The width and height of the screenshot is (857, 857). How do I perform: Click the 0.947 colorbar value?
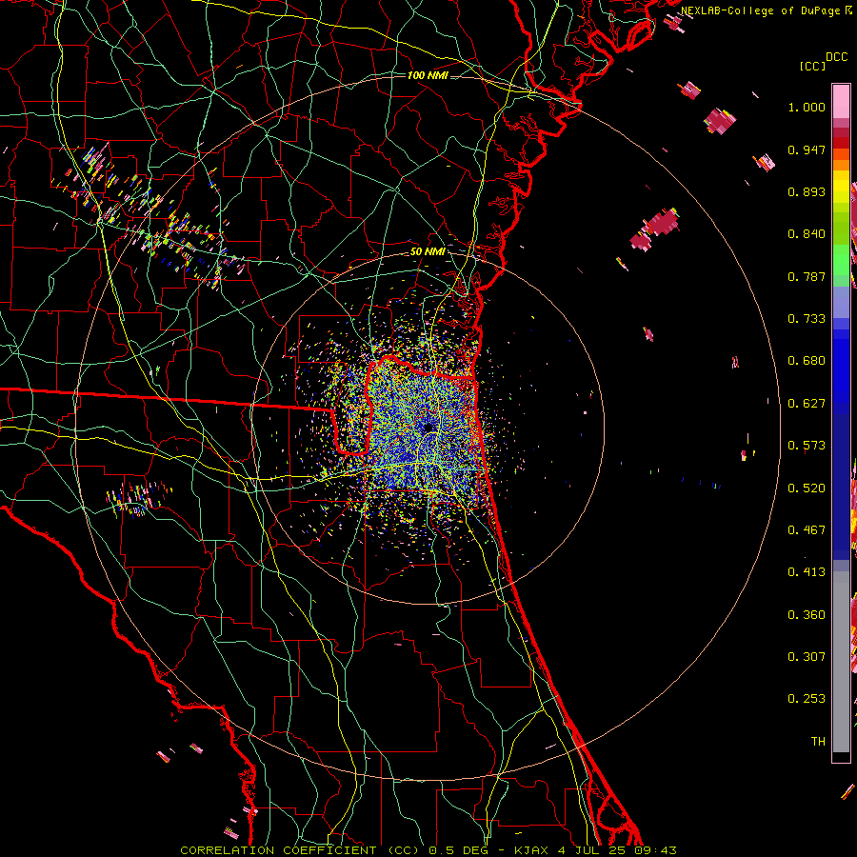coord(807,149)
